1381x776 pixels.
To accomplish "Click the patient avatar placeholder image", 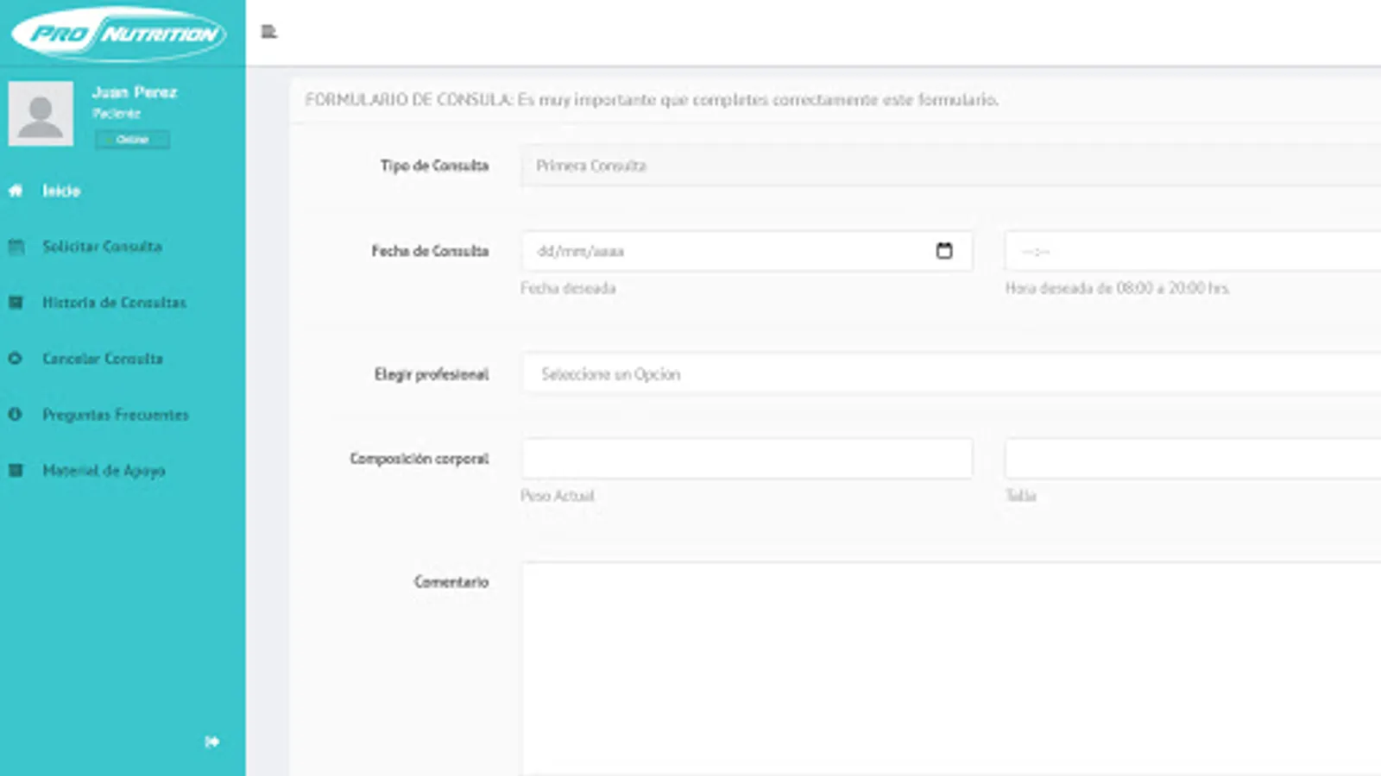I will [x=41, y=113].
